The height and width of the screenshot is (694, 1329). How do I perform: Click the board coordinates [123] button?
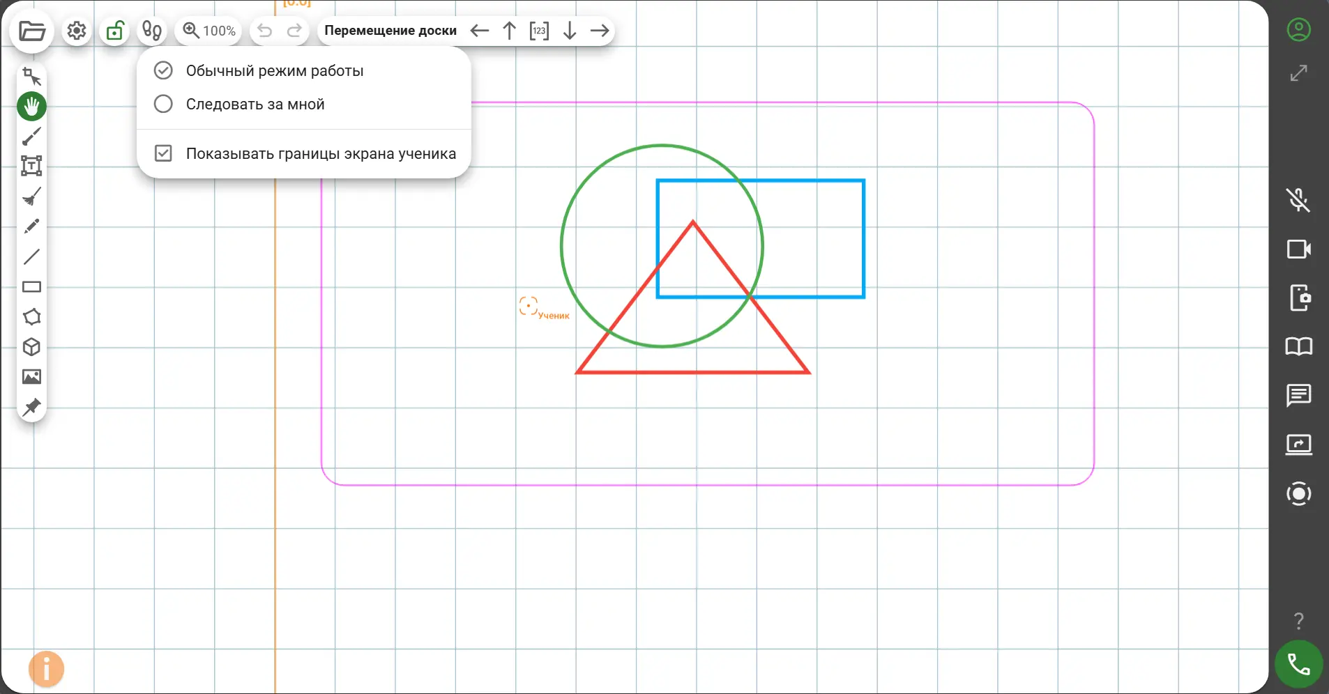point(539,31)
